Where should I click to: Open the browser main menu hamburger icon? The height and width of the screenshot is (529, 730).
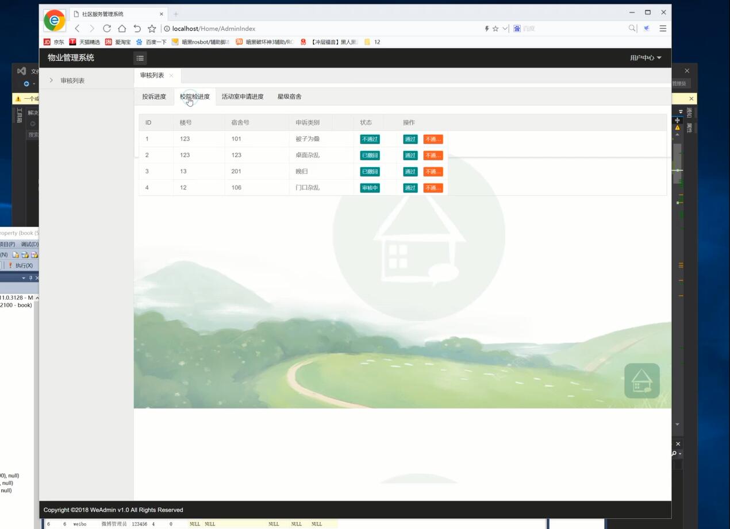pos(663,28)
